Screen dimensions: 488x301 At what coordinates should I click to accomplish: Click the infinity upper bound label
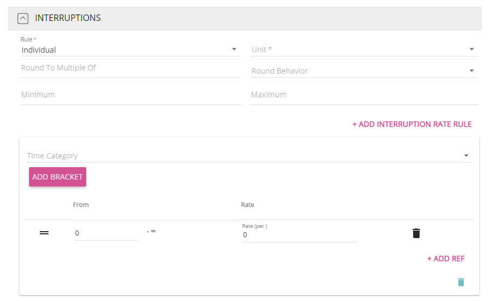point(151,232)
